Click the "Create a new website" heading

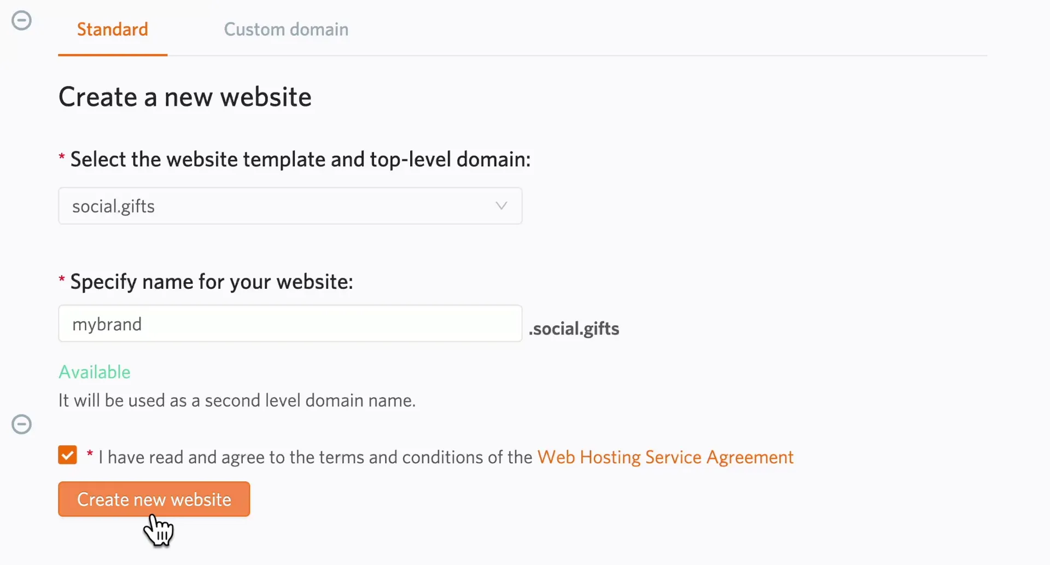(185, 97)
